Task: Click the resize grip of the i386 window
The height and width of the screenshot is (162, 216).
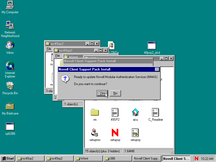Action: (172, 152)
